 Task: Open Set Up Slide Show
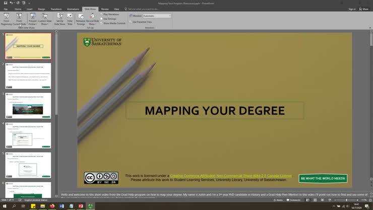click(59, 18)
